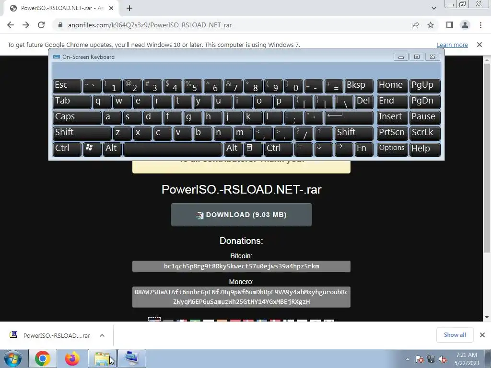
Task: Bookmark this page with the star icon
Action: click(x=431, y=25)
